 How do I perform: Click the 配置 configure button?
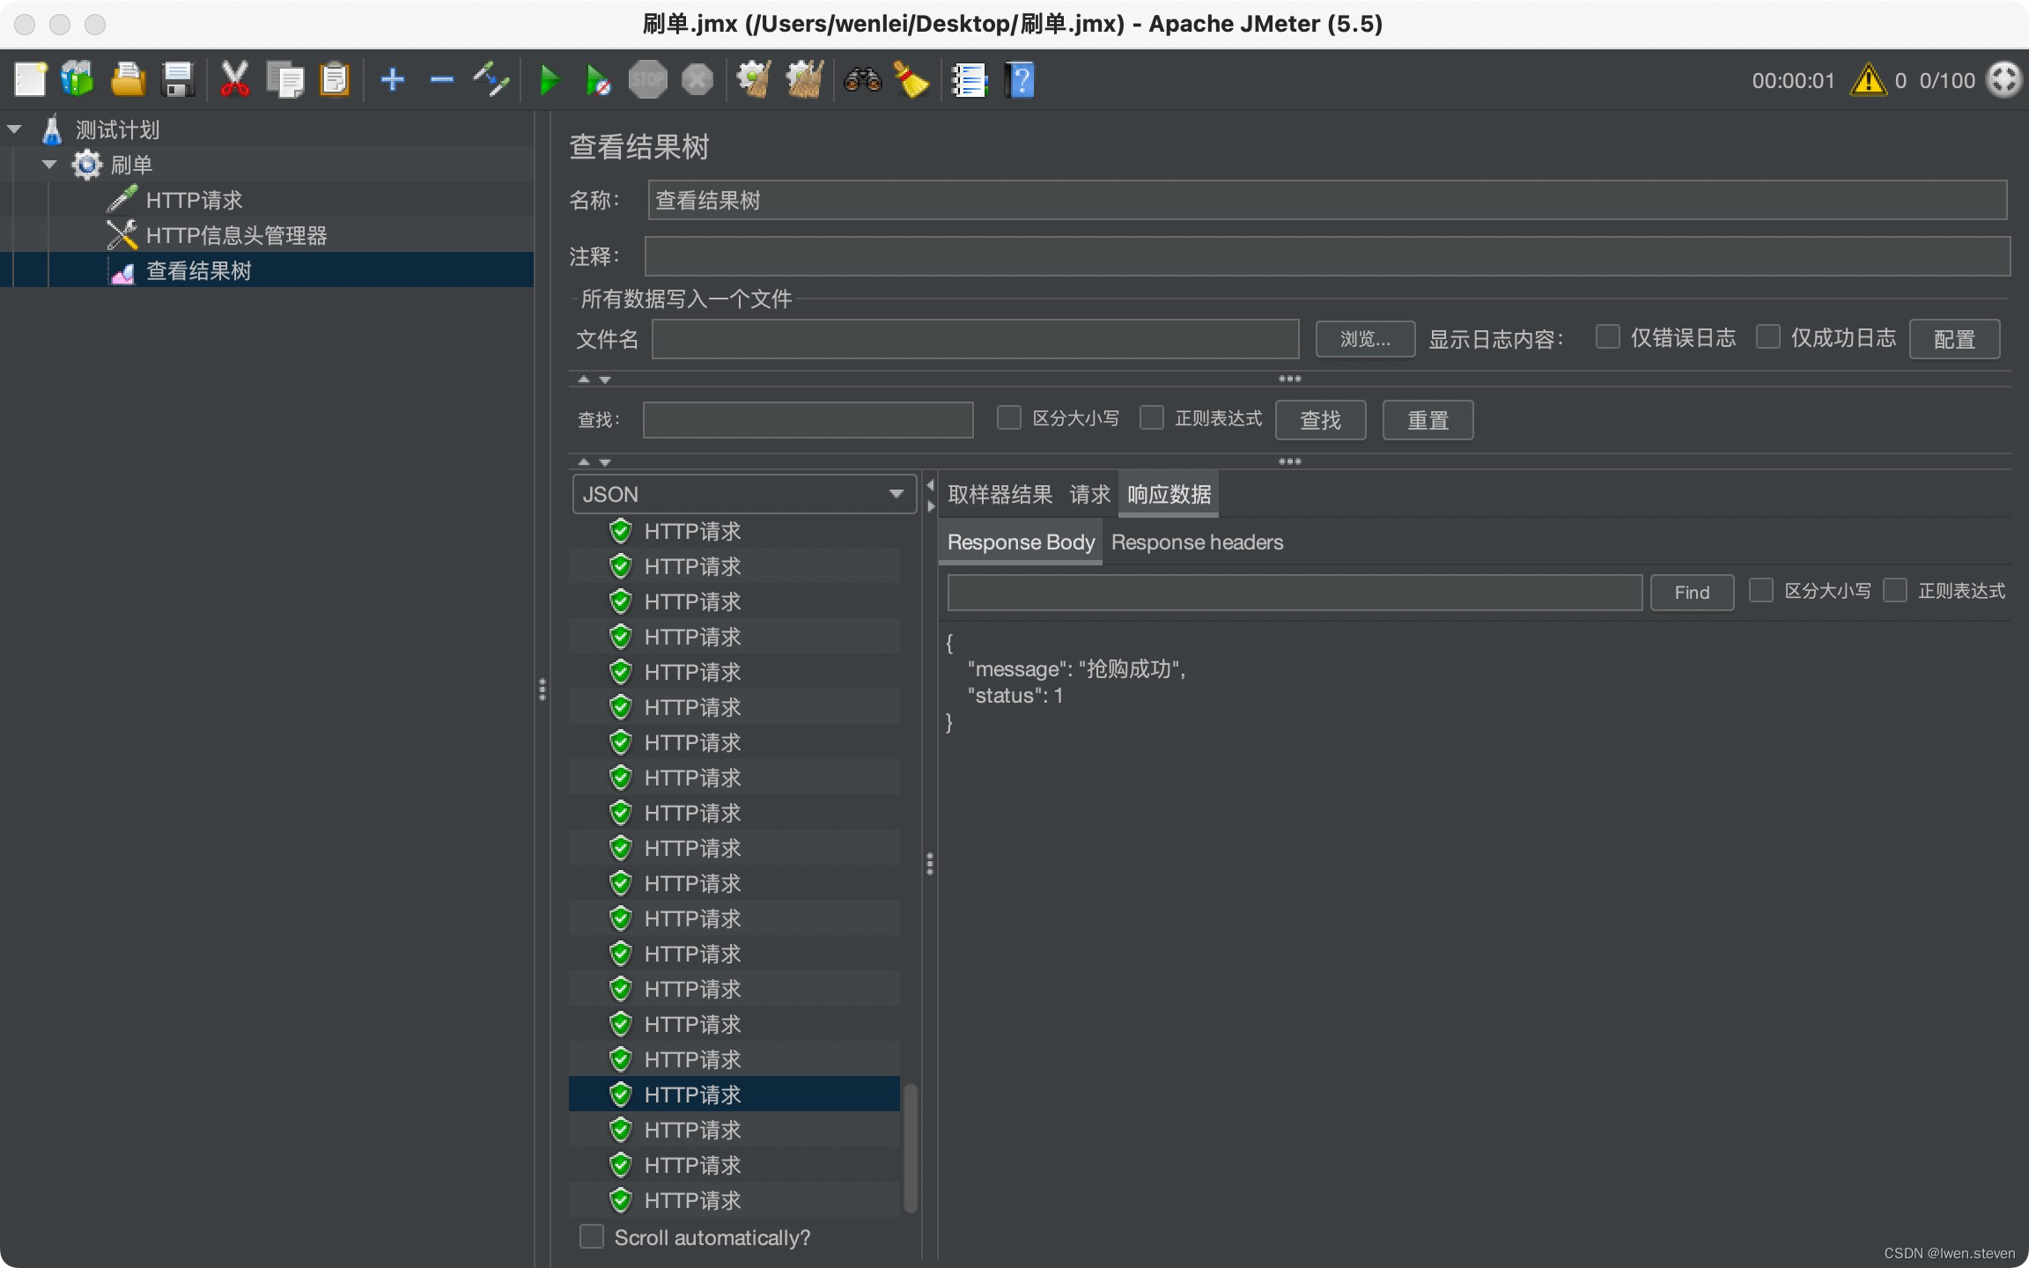[x=1954, y=339]
